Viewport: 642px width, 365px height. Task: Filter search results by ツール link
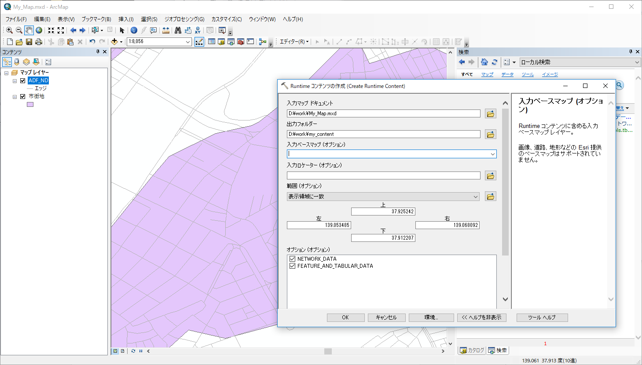(528, 74)
